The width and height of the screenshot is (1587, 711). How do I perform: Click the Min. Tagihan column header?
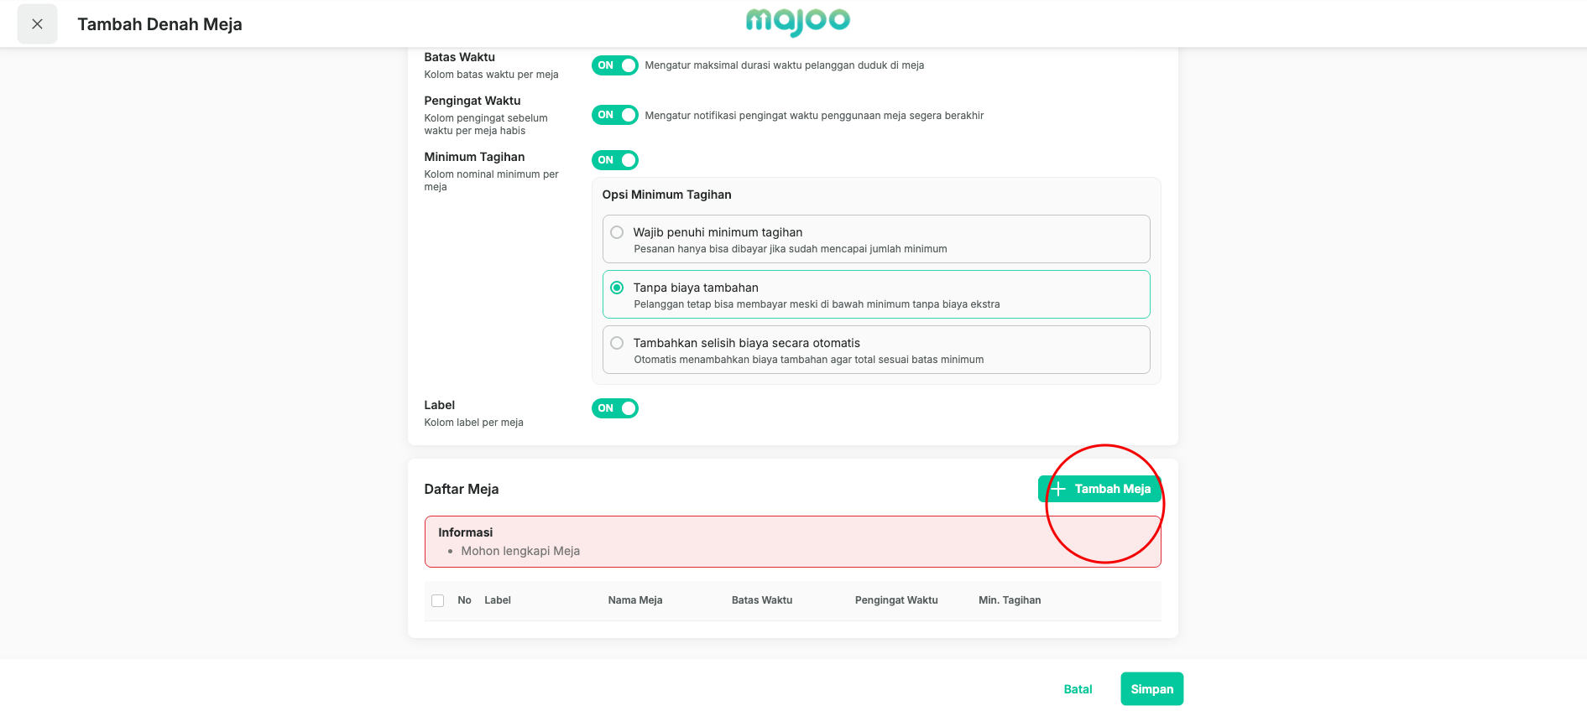coord(1010,600)
